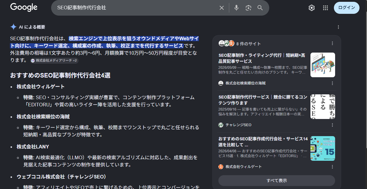Open options menu for チャレンジSEO source
Image resolution: width=367 pixels, height=189 pixels.
(332, 125)
